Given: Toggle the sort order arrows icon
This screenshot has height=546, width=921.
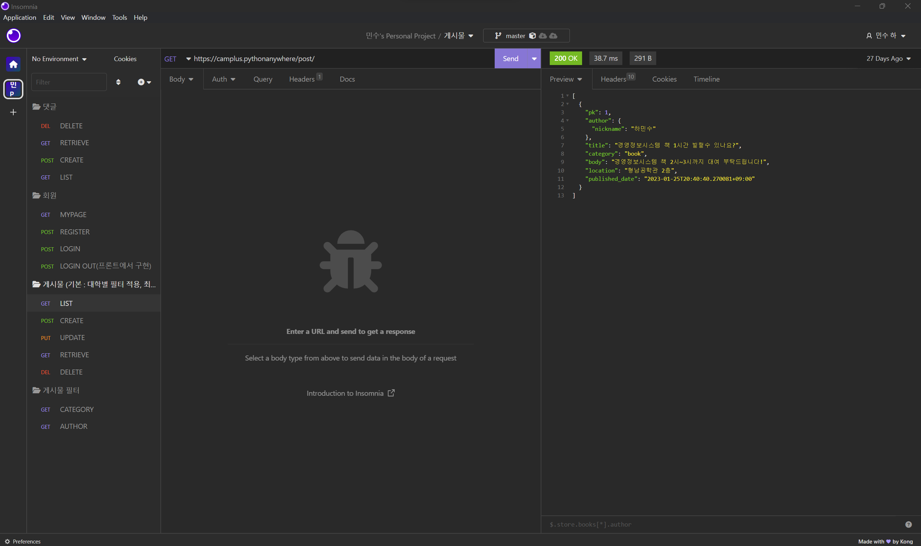Looking at the screenshot, I should 118,82.
